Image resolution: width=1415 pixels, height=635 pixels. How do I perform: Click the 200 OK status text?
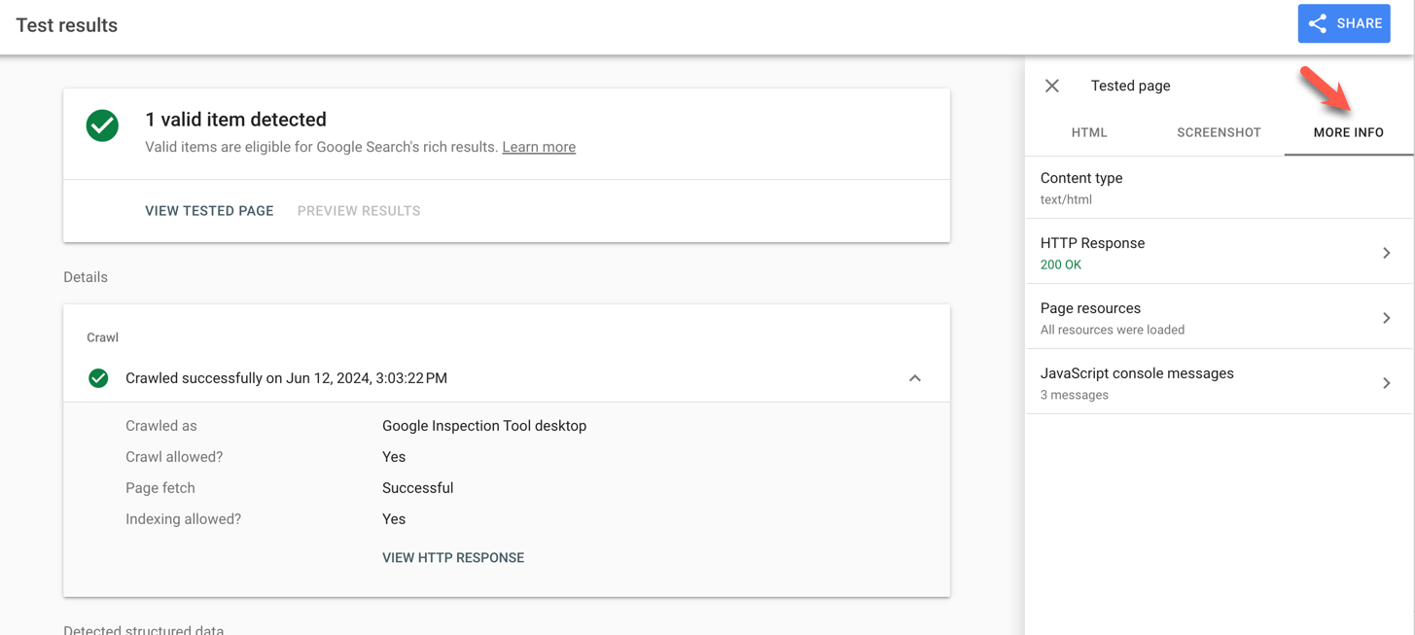pyautogui.click(x=1061, y=265)
